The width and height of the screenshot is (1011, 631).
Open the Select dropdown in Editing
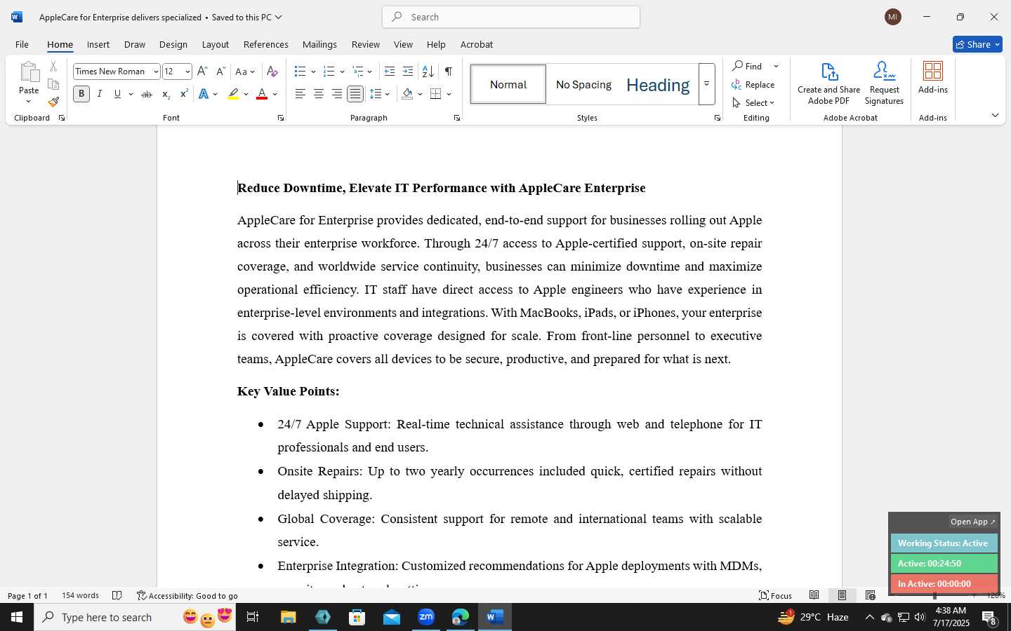(x=753, y=102)
